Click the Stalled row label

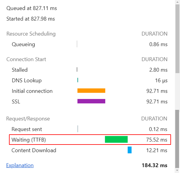click(x=19, y=70)
